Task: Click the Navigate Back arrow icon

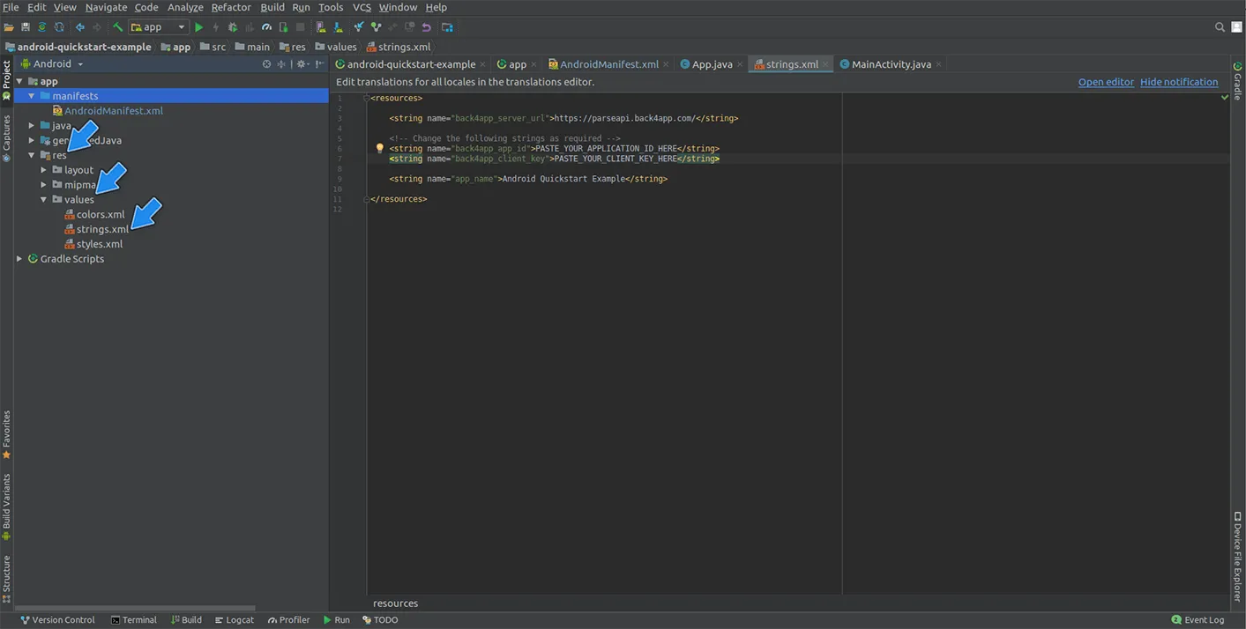Action: tap(80, 27)
